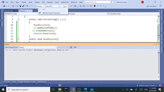This screenshot has height=92, width=164.
Task: Open the Debug menu
Action: click(x=37, y=2)
